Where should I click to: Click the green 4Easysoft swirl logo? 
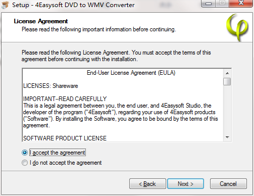tap(237, 27)
